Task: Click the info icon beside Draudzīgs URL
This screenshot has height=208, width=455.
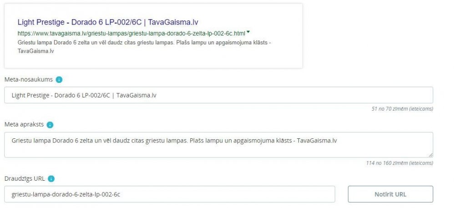Action: click(x=51, y=179)
